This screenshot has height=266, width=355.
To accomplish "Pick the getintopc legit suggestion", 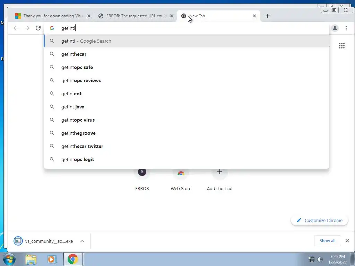I will coord(187,159).
